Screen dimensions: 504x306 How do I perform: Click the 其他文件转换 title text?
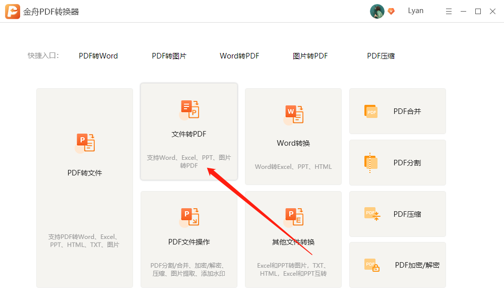coord(293,242)
